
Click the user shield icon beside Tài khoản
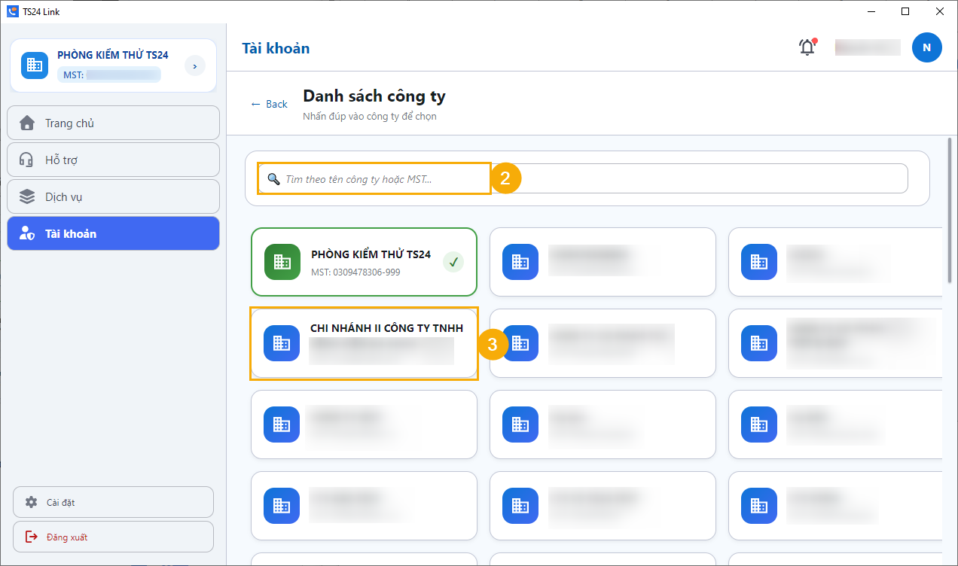pyautogui.click(x=27, y=233)
